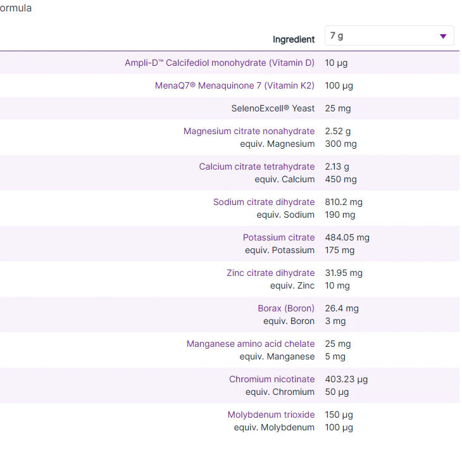Click the purple dropdown arrow icon
Image resolution: width=462 pixels, height=462 pixels.
click(x=443, y=36)
